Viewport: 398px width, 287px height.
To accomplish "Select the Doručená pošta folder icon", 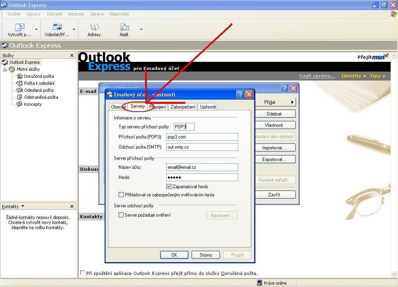I will (x=19, y=76).
